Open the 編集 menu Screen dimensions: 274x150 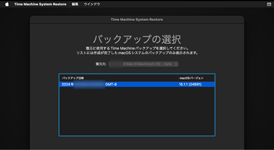pos(75,4)
